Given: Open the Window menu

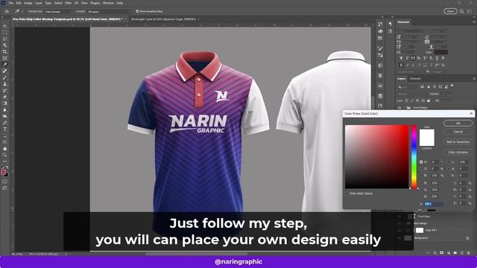Looking at the screenshot, I should pos(108,3).
